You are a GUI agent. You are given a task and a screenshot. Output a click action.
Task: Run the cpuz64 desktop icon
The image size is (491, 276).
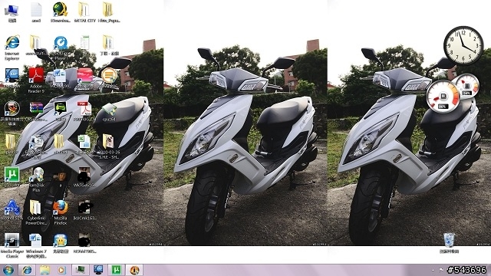(x=109, y=109)
